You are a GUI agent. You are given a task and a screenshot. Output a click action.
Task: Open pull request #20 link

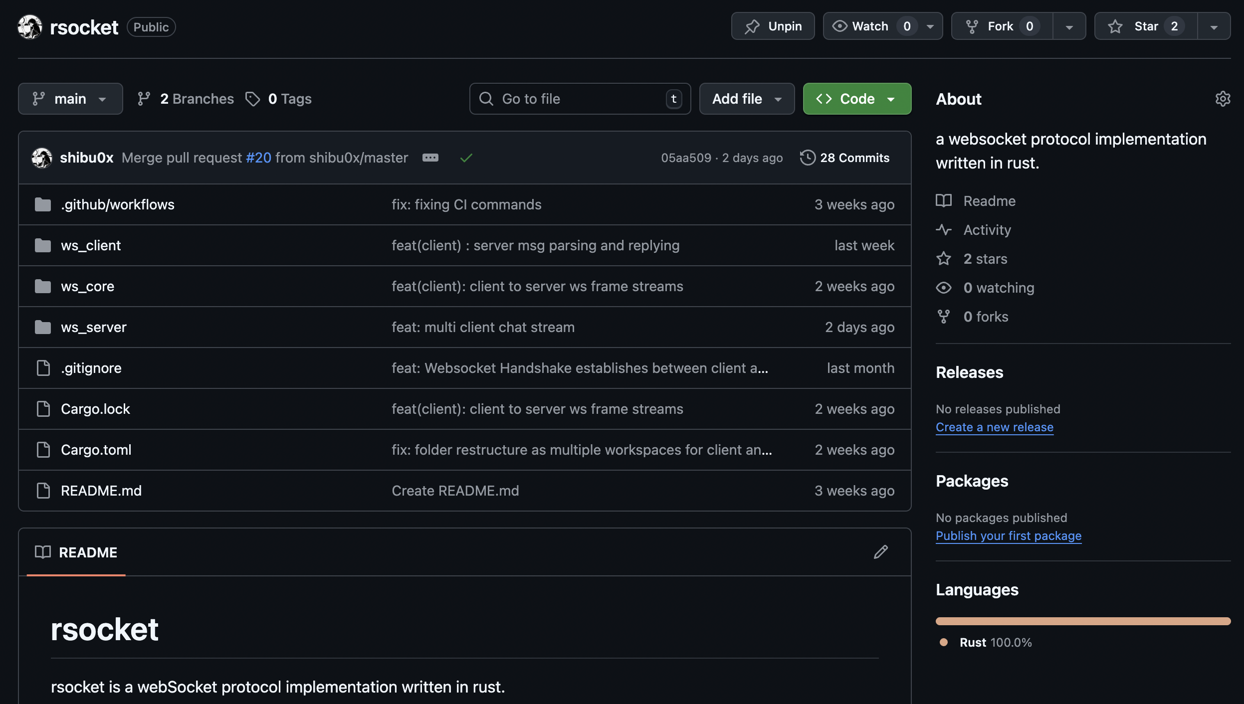click(x=258, y=158)
